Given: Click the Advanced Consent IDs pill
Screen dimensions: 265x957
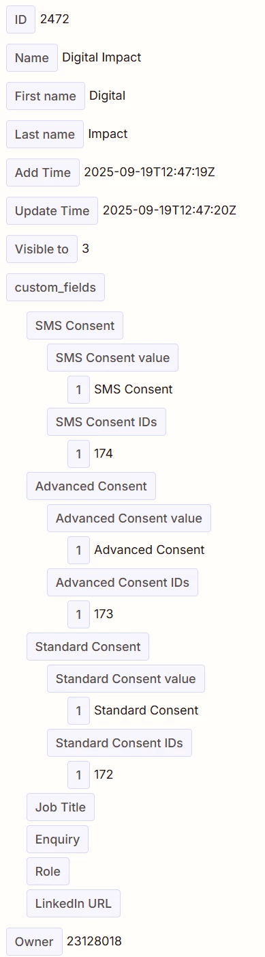Looking at the screenshot, I should pyautogui.click(x=123, y=583).
